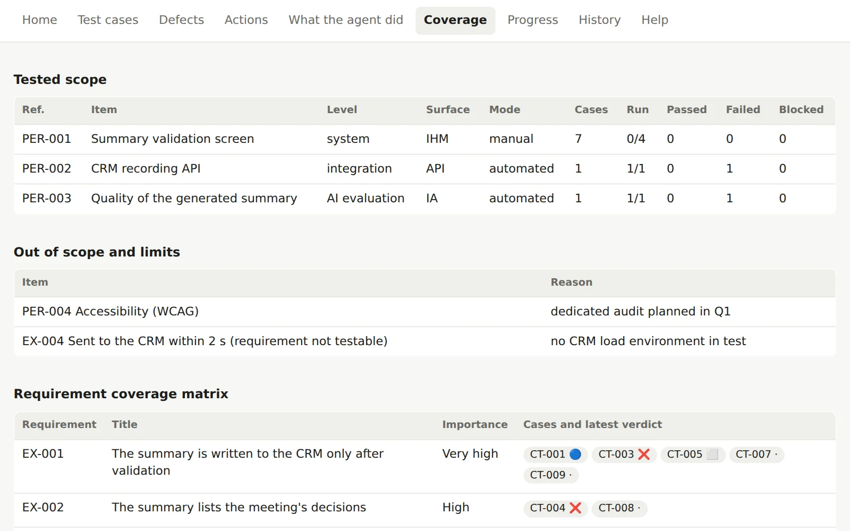Open the CT-005 case chip
This screenshot has height=531, width=850.
[x=692, y=455]
